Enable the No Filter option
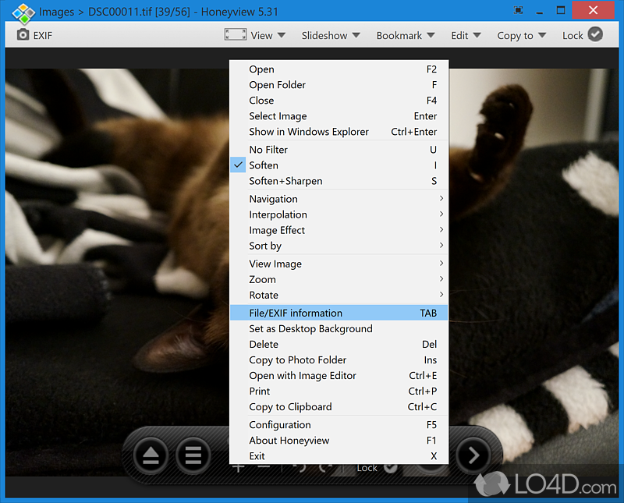Image resolution: width=624 pixels, height=503 pixels. pos(268,149)
